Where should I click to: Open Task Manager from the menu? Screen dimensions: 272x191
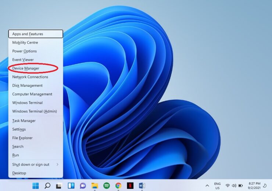(36, 121)
